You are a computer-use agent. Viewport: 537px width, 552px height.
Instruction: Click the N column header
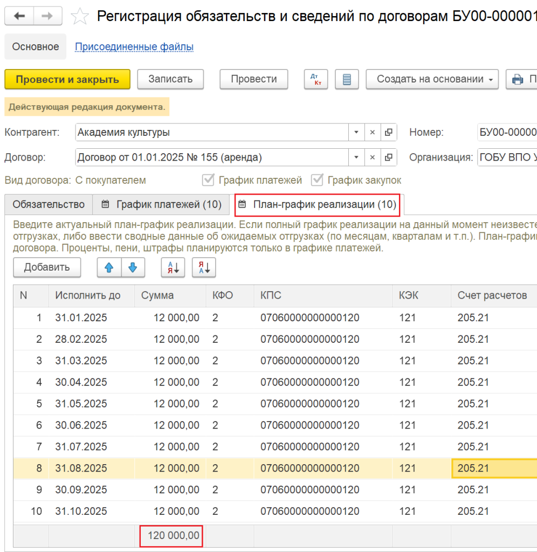[x=31, y=296]
